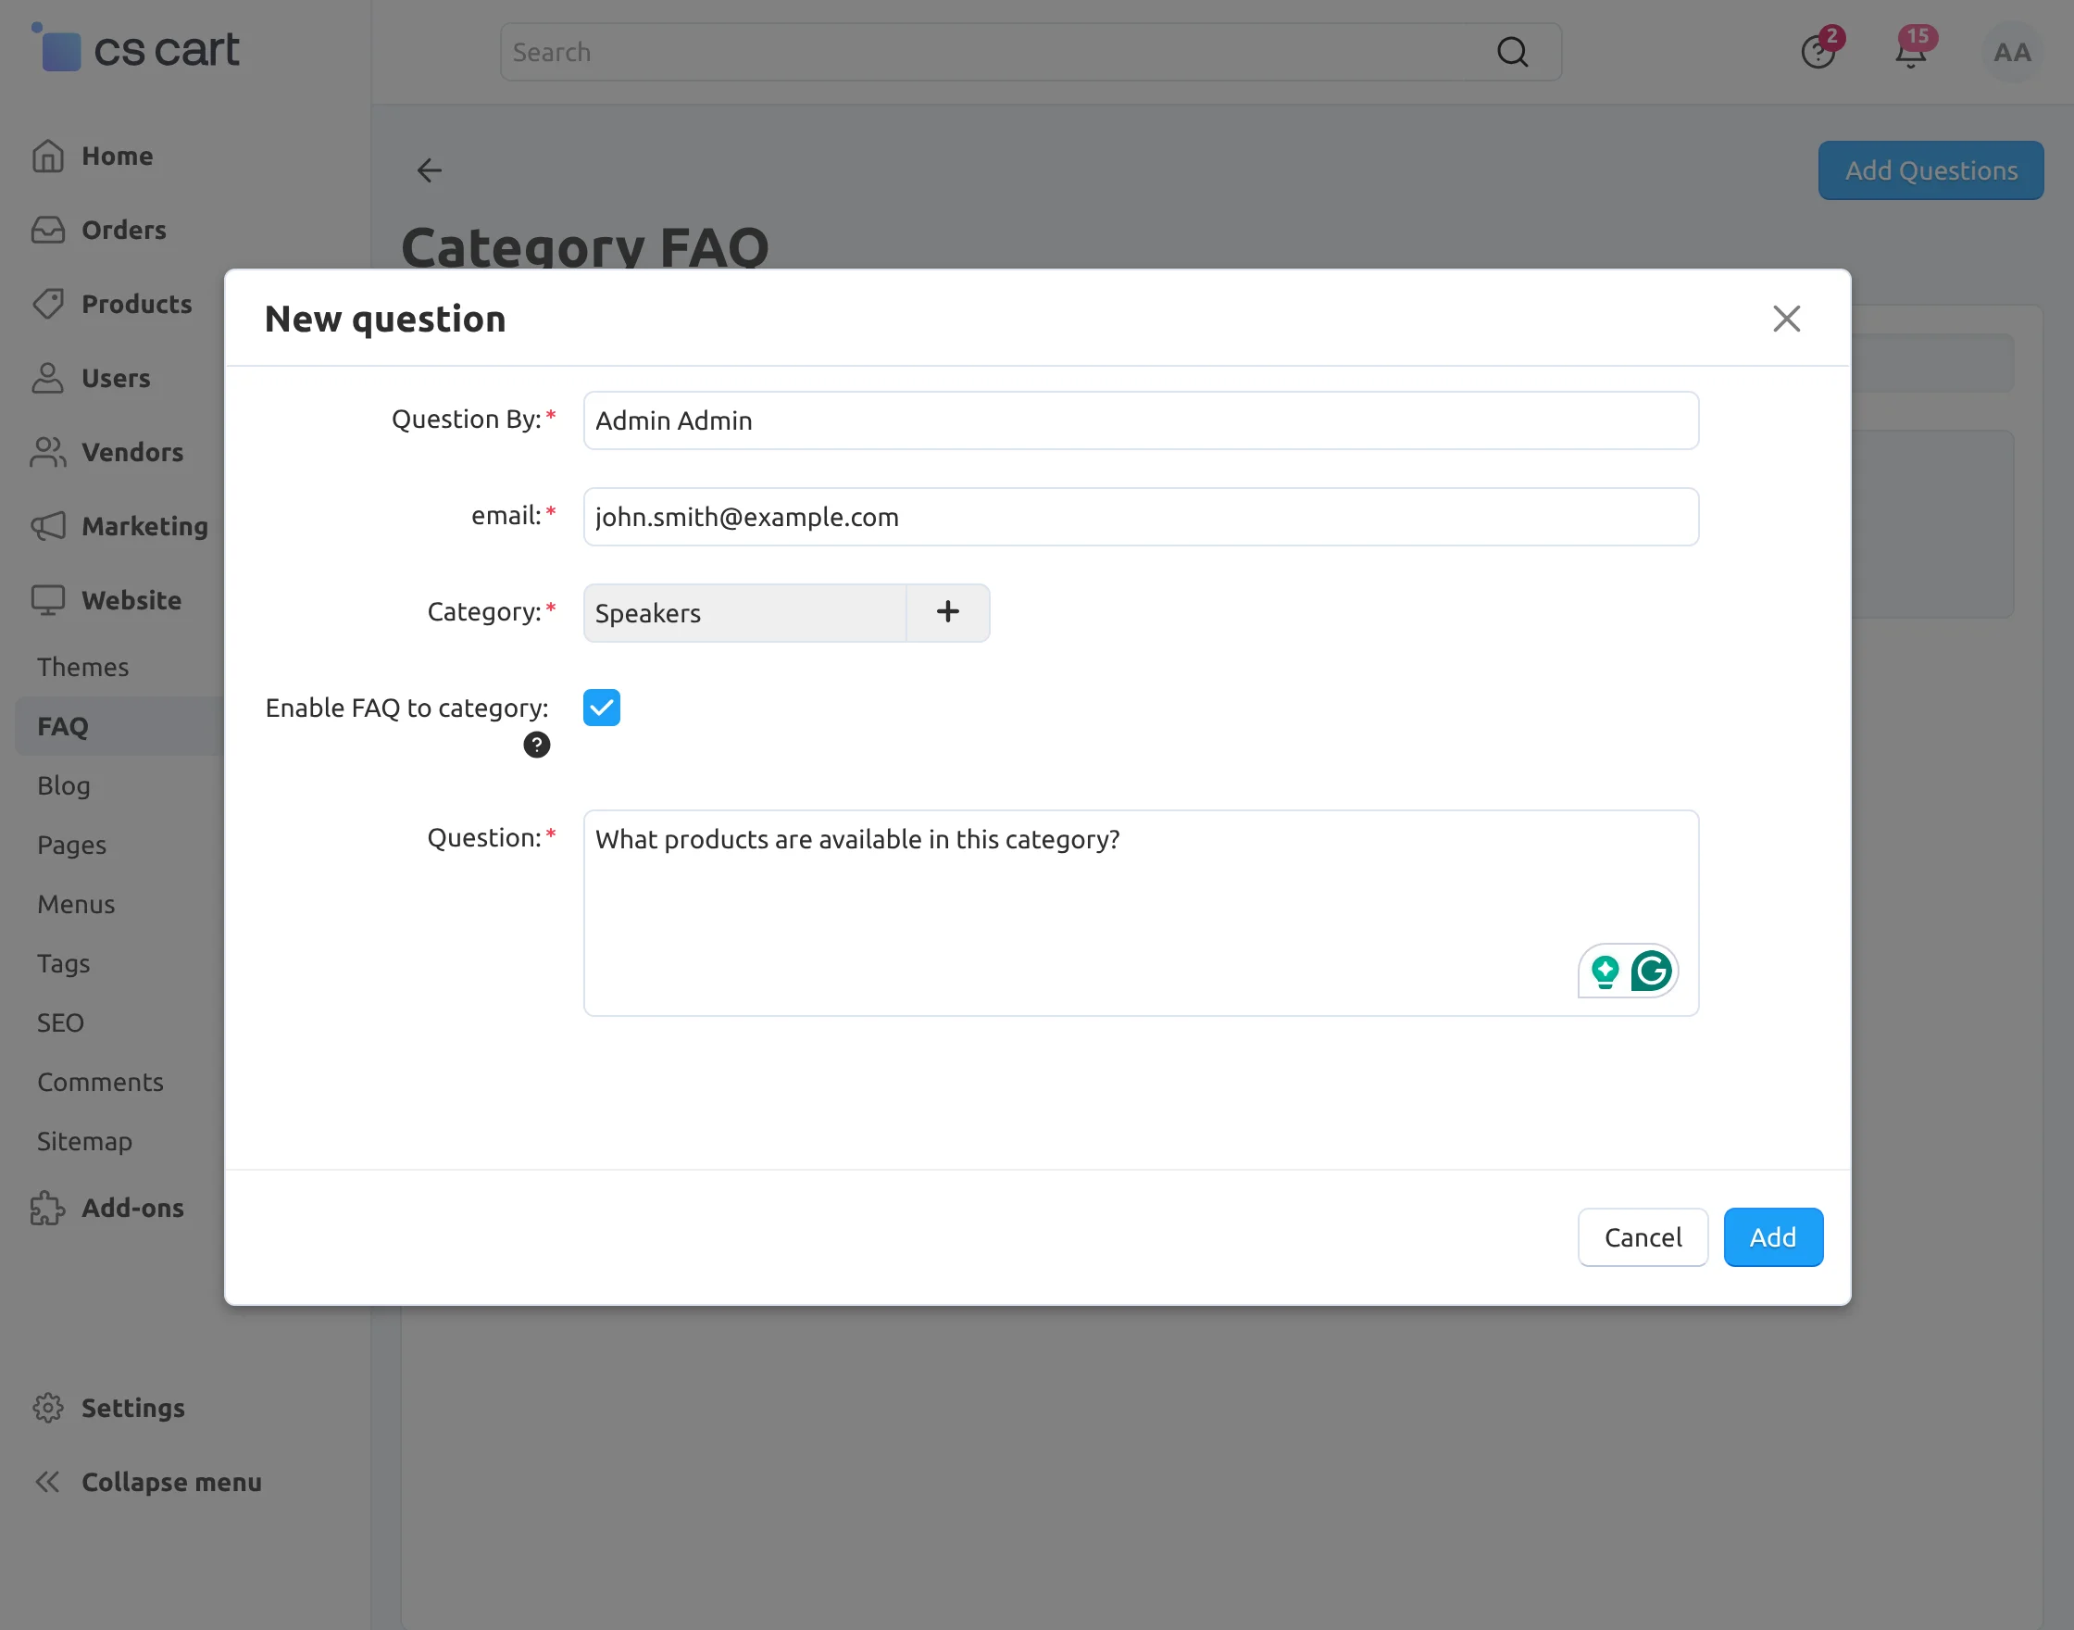Viewport: 2074px width, 1630px height.
Task: Click the Marketing megaphone icon
Action: click(x=48, y=526)
